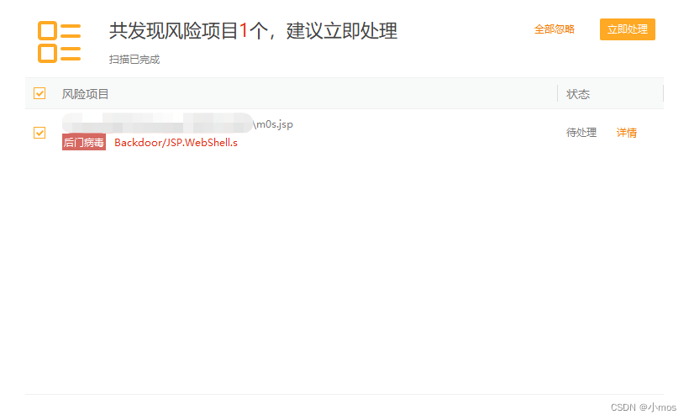
Task: Click the red 后门病毒 tag badge
Action: (84, 142)
